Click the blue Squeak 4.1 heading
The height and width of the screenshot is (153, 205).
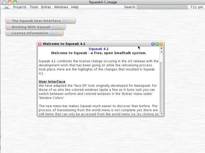tap(99, 49)
